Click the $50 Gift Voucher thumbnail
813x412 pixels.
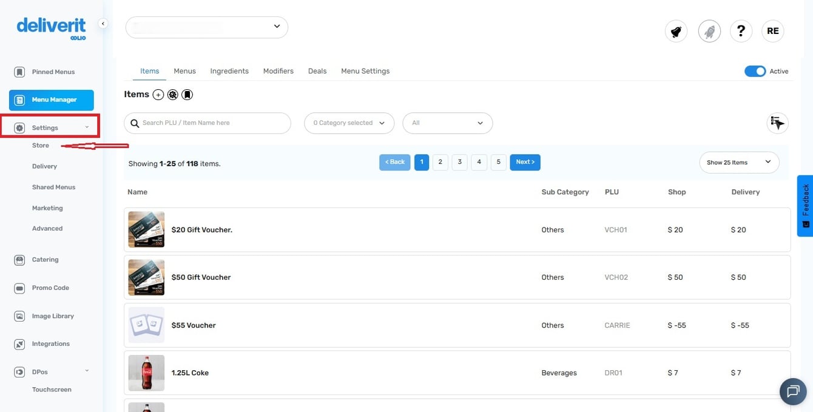(146, 277)
